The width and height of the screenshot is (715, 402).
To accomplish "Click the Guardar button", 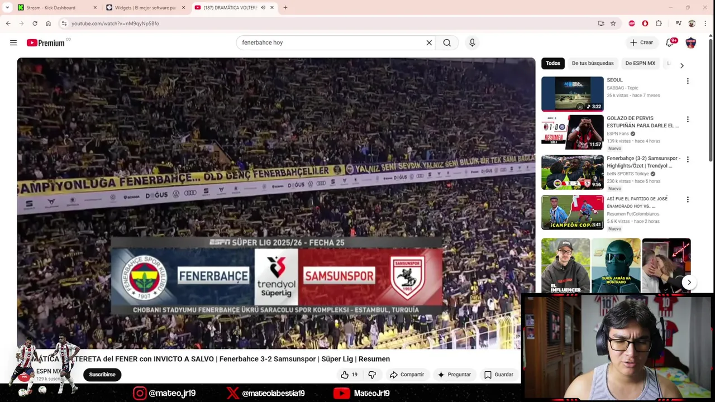I will pyautogui.click(x=498, y=375).
